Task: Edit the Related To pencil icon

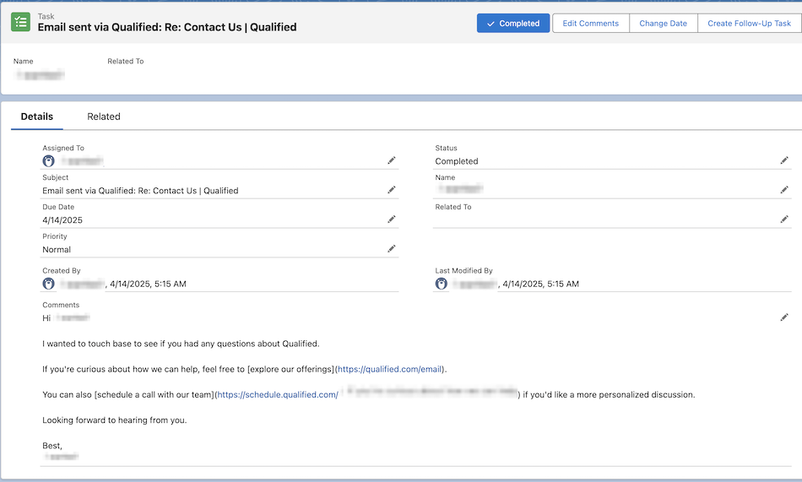Action: point(784,219)
